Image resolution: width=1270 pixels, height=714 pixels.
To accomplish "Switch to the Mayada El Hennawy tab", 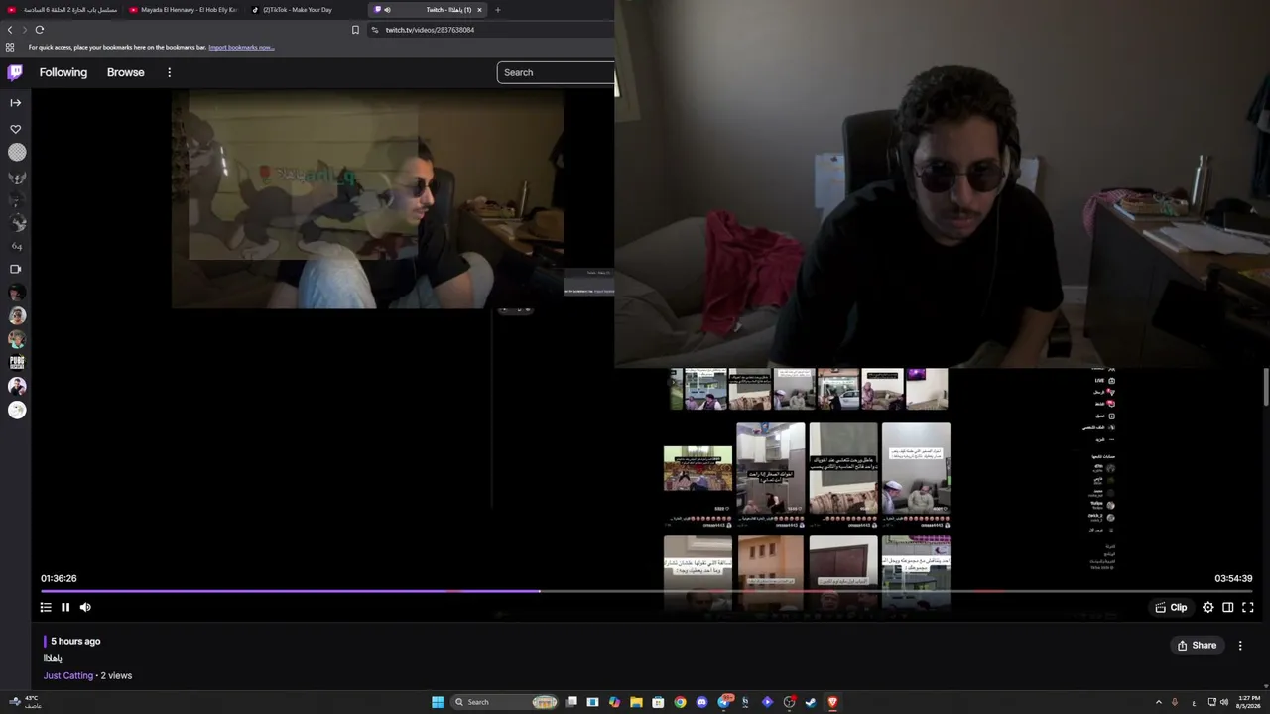I will tap(184, 10).
